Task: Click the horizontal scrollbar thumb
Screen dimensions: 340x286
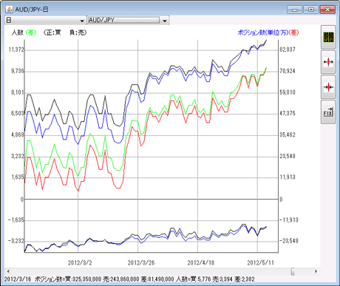Action: [x=293, y=271]
